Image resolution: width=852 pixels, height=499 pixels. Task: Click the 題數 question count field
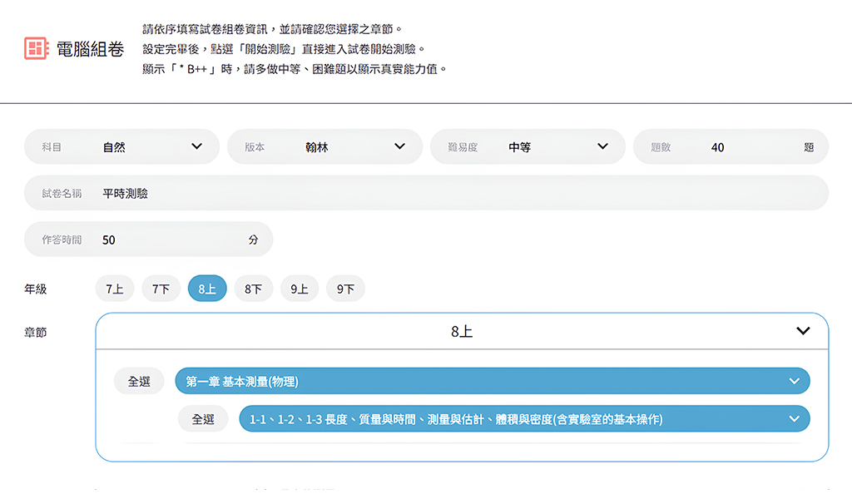tap(749, 147)
